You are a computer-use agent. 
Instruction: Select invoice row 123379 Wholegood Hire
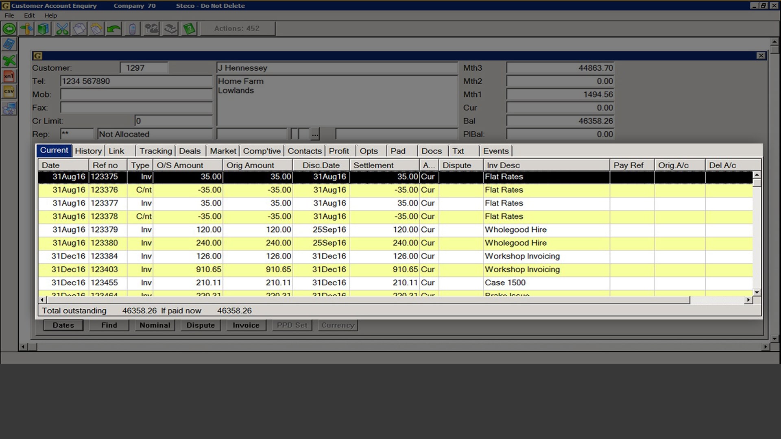click(285, 230)
